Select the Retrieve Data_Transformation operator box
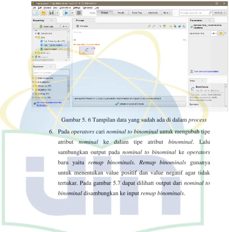Screen dimensions: 229x232 [x=86, y=50]
